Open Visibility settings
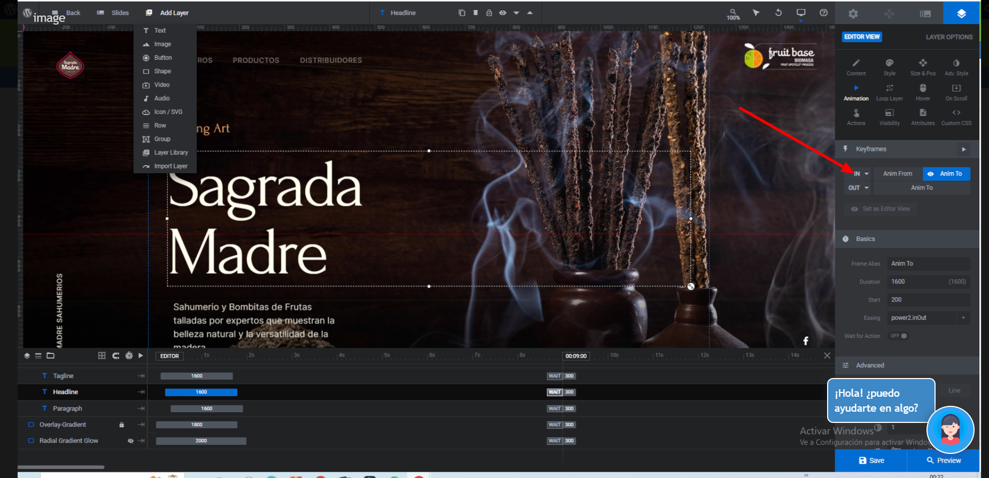Screen dimensions: 989x478 click(890, 117)
